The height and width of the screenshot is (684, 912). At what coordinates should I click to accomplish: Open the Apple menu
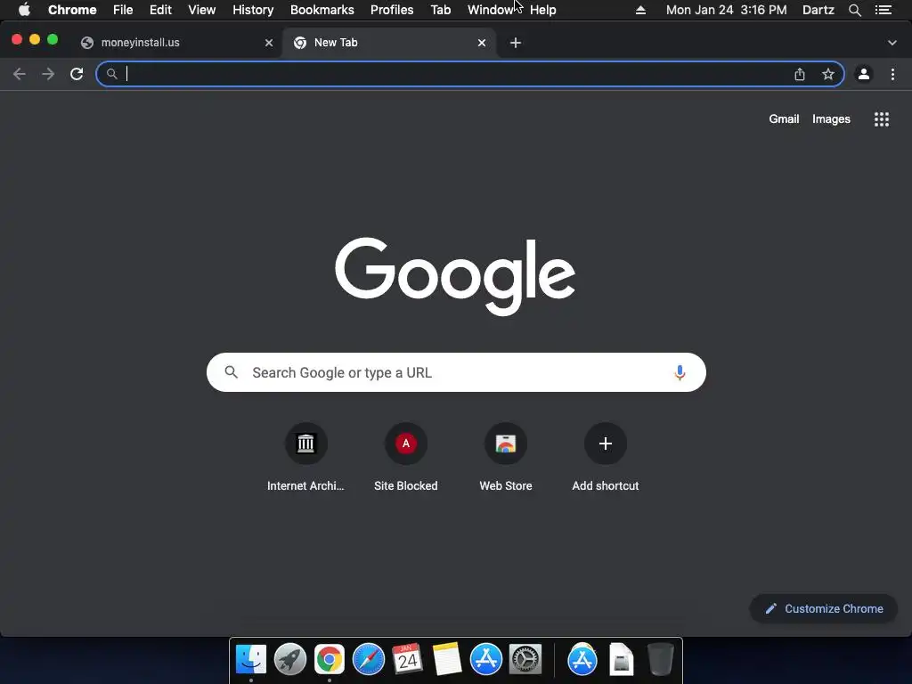tap(24, 10)
